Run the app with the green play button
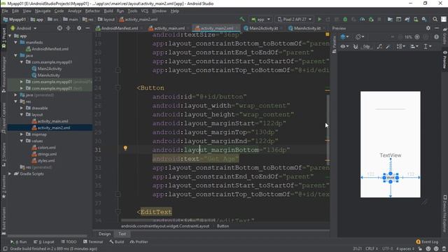The width and height of the screenshot is (448, 252). point(319,20)
